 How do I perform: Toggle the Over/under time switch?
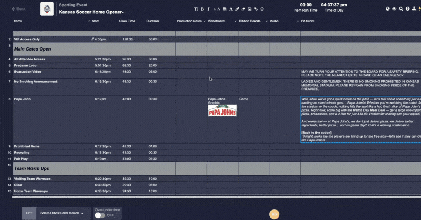point(100,215)
